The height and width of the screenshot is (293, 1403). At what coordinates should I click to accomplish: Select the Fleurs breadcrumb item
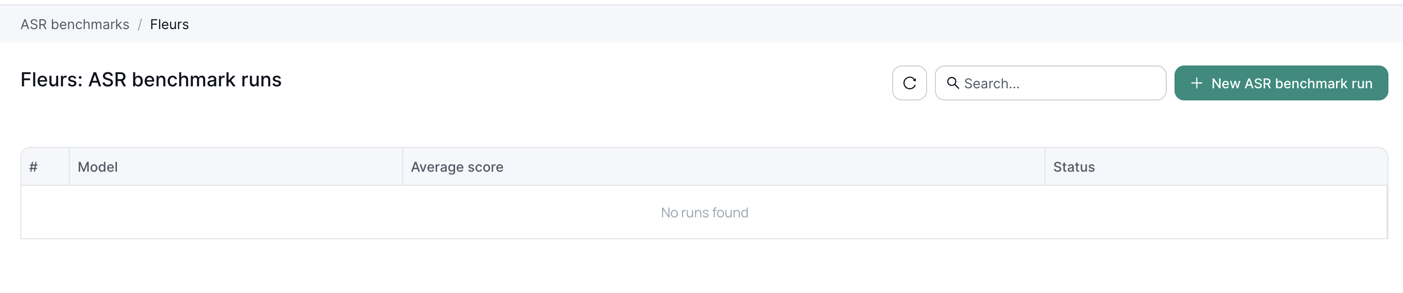pos(169,24)
